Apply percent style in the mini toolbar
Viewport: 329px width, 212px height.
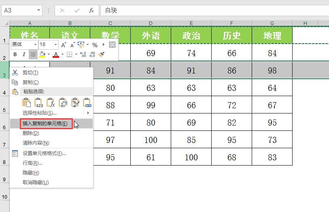point(95,45)
